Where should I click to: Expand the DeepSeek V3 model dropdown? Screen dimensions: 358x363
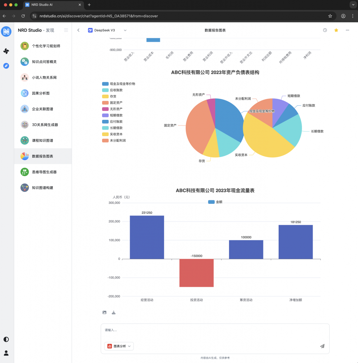coord(107,30)
